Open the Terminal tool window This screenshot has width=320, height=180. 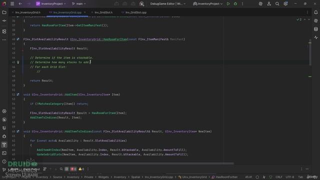[4, 153]
